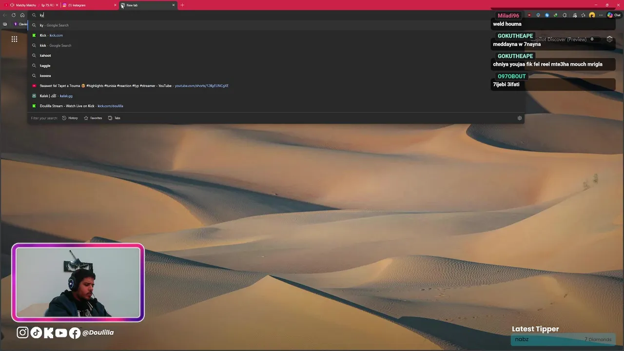
Task: Open the Kalak kalak.gg suggestion
Action: pos(276,96)
